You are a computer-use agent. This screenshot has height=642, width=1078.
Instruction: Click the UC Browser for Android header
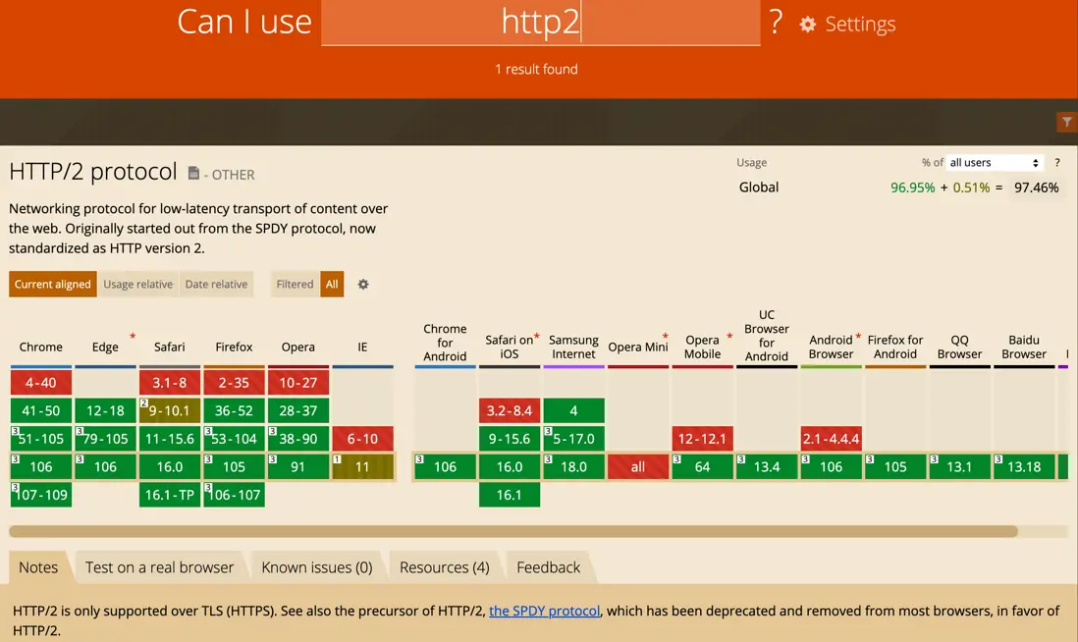(x=767, y=336)
